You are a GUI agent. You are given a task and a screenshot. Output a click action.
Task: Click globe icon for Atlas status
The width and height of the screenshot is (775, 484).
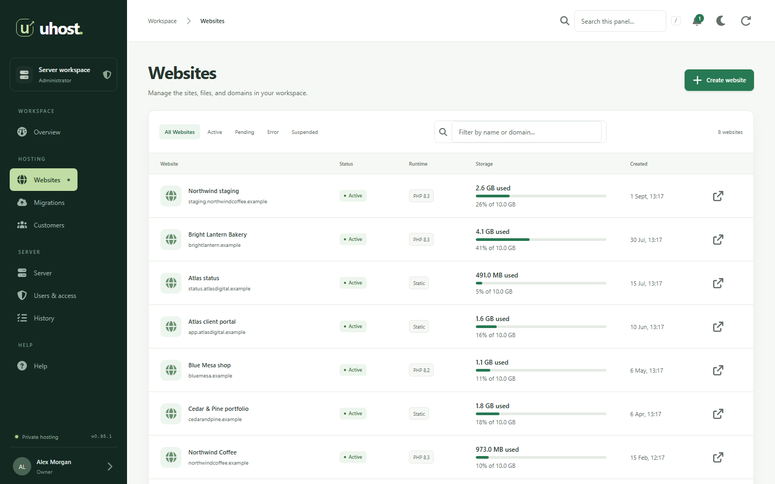tap(171, 283)
